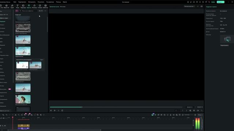The height and width of the screenshot is (131, 234).
Task: Click the voiceover microphone icon above timeline
Action: (x=171, y=115)
